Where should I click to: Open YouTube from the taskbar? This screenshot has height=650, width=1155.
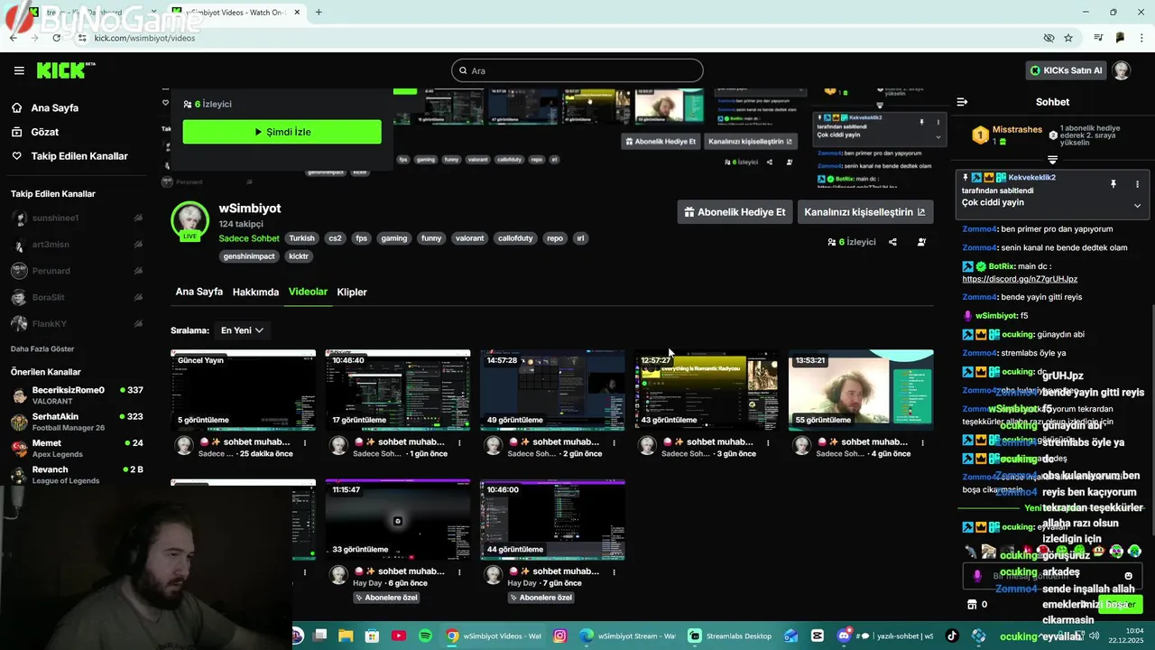pos(399,636)
